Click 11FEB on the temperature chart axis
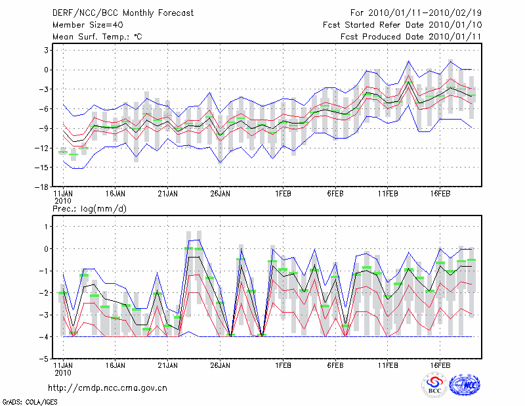Image resolution: width=525 pixels, height=406 pixels. coord(388,194)
